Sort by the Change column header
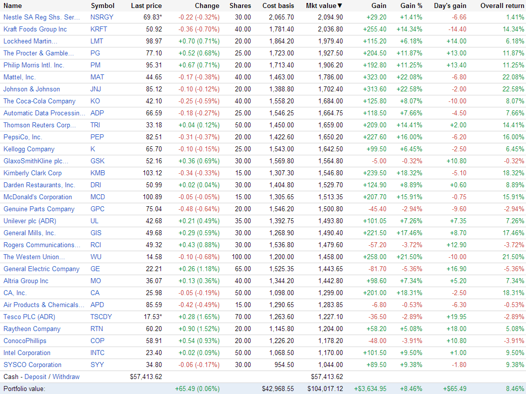 [207, 5]
